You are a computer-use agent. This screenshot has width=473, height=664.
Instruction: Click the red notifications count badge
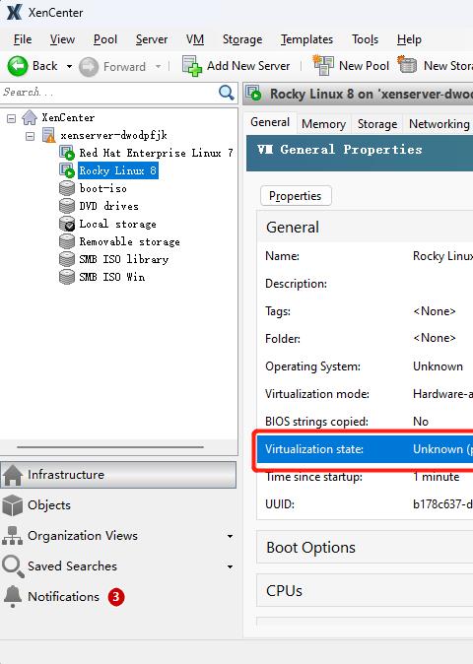(x=116, y=597)
